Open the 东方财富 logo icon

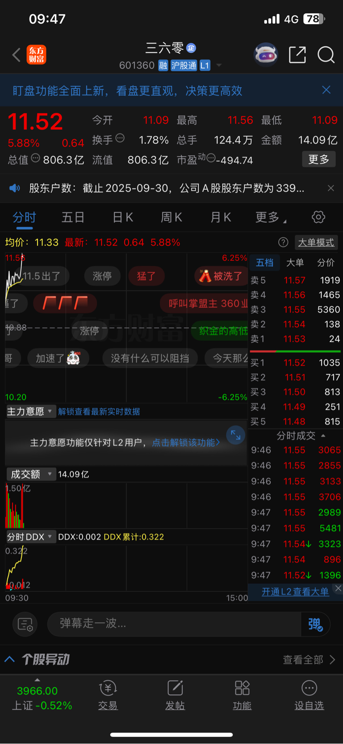coord(36,55)
